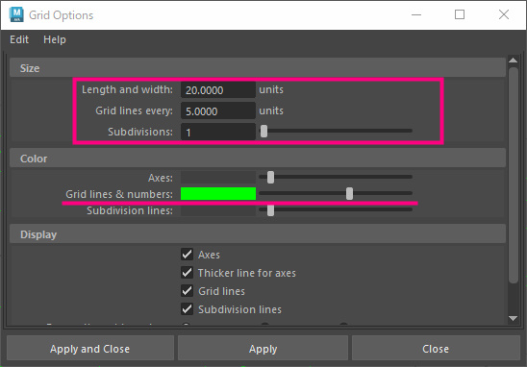Image resolution: width=527 pixels, height=367 pixels.
Task: Click the Close button at bottom
Action: click(x=436, y=349)
